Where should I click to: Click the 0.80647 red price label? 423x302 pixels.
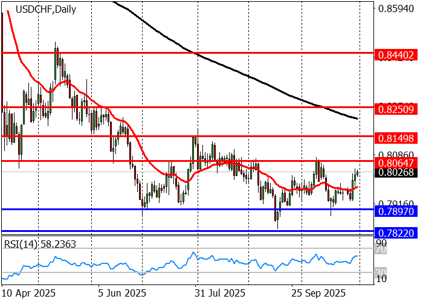(x=396, y=162)
